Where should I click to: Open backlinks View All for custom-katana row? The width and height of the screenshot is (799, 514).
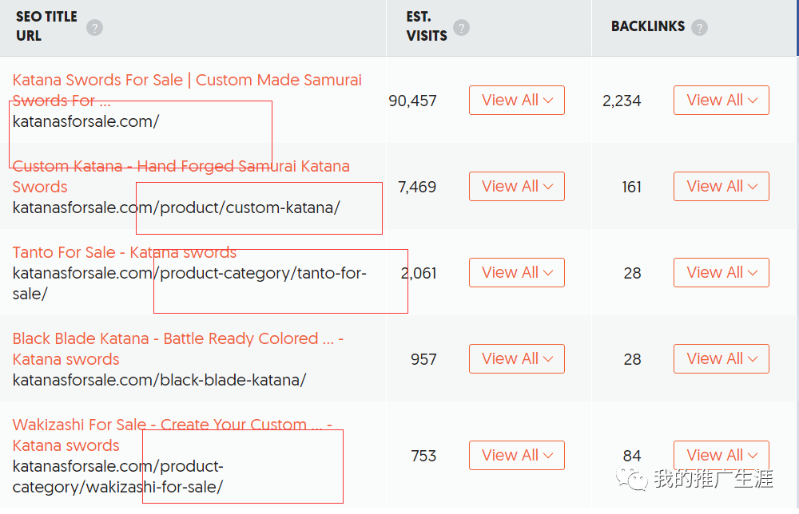tap(721, 187)
